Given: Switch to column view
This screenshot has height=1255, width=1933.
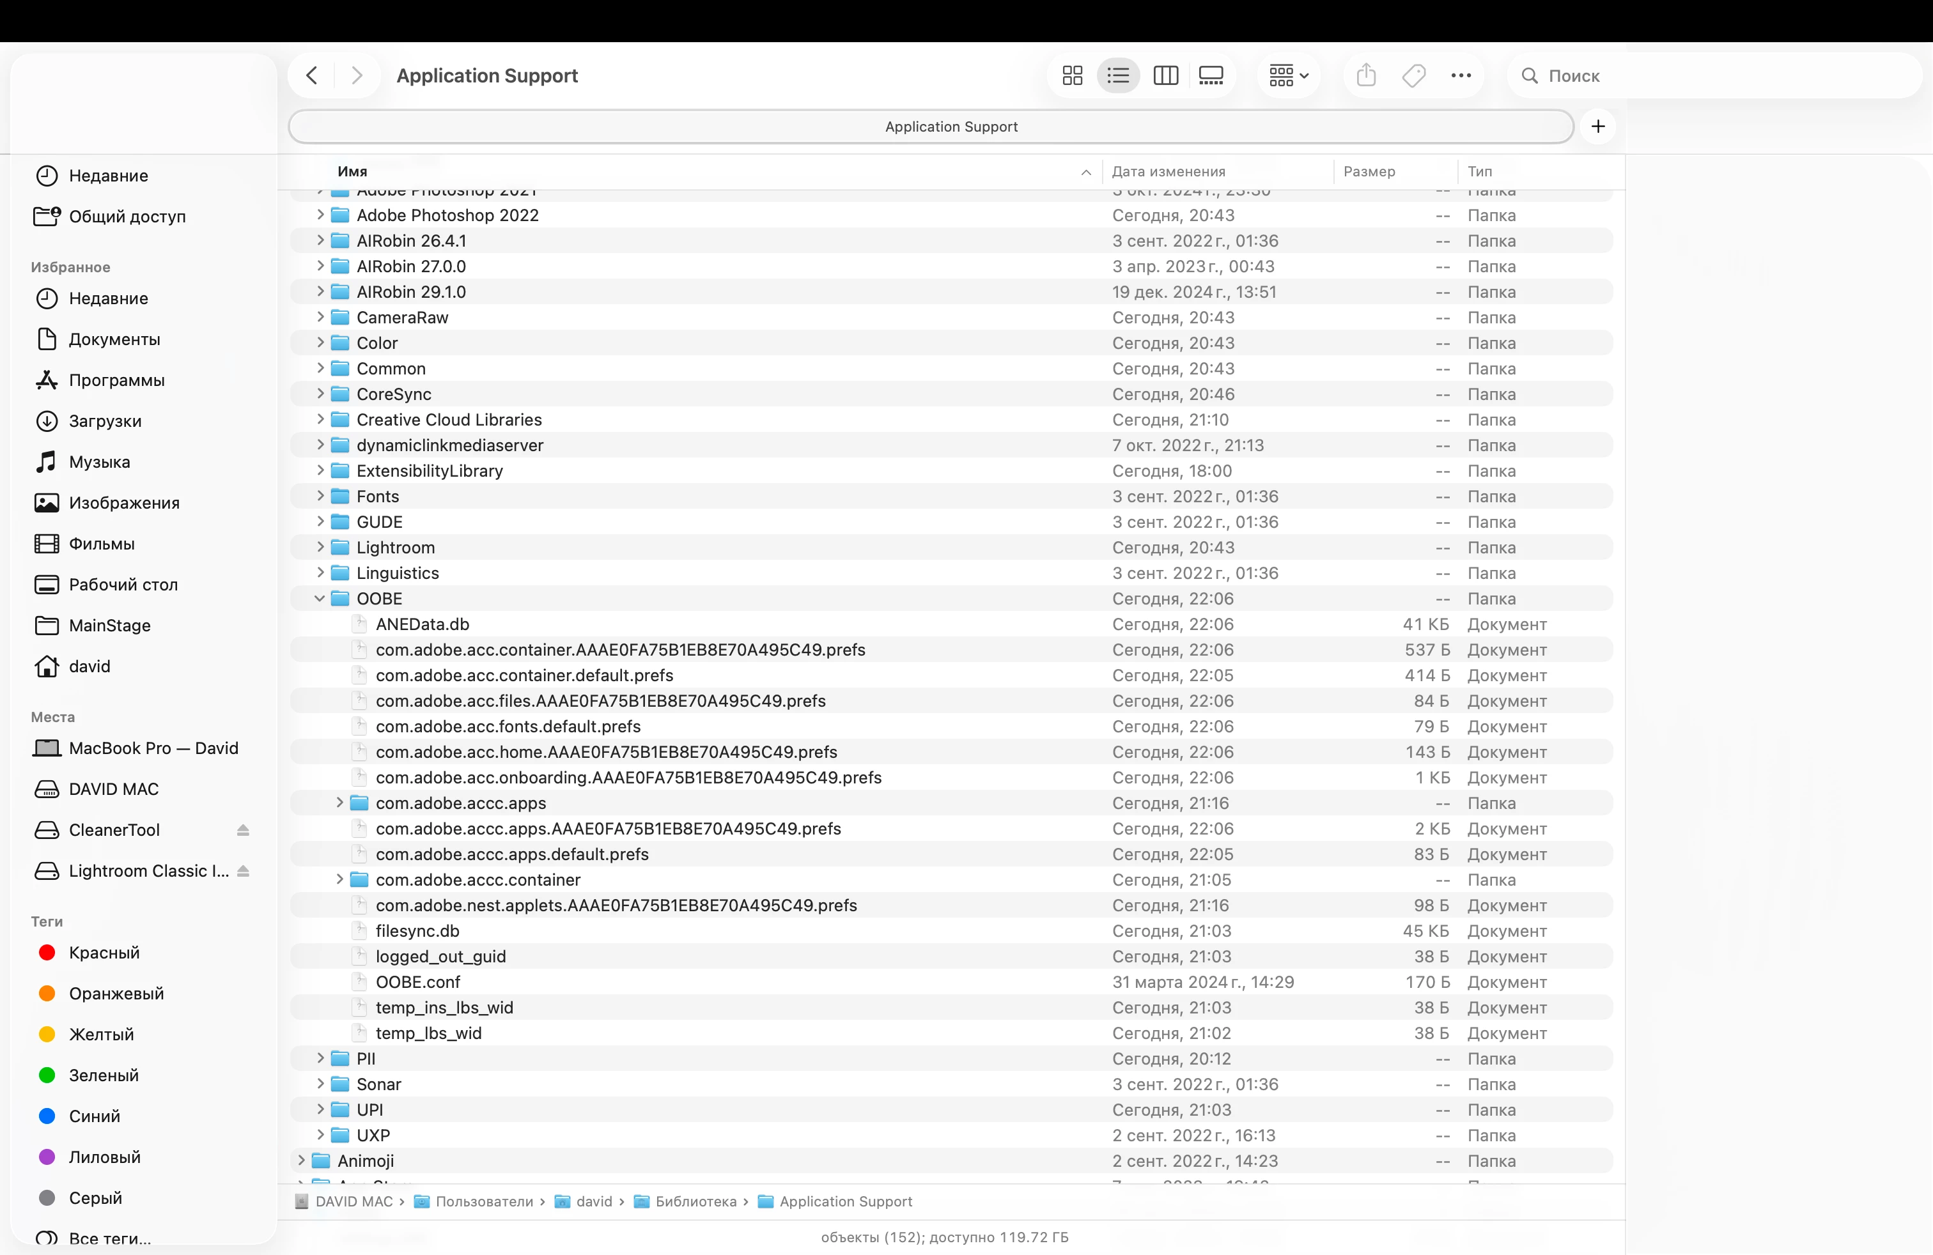Looking at the screenshot, I should click(x=1165, y=75).
